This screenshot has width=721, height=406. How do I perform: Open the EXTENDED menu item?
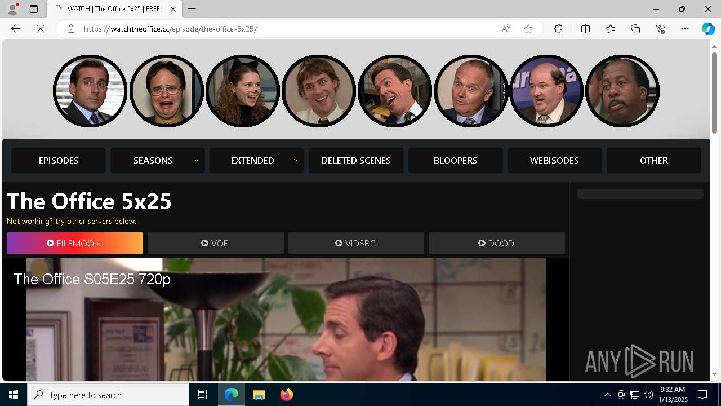tap(252, 160)
